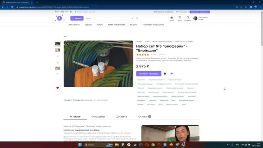Image resolution: width=263 pixels, height=148 pixels.
Task: Click the dark info circle icon by price
Action: pos(165,74)
